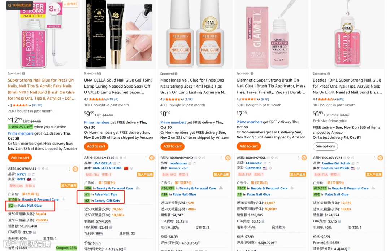This screenshot has height=251, width=390.
Task: Add the UNA GELLA nail glue to cart
Action: point(96,146)
